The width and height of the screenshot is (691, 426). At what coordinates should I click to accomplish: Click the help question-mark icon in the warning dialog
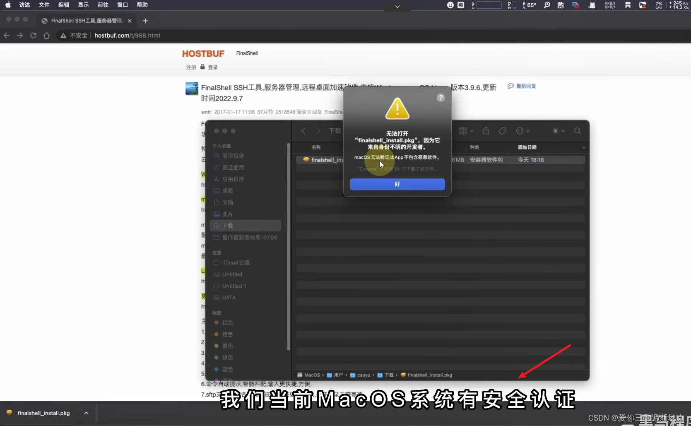[x=441, y=98]
